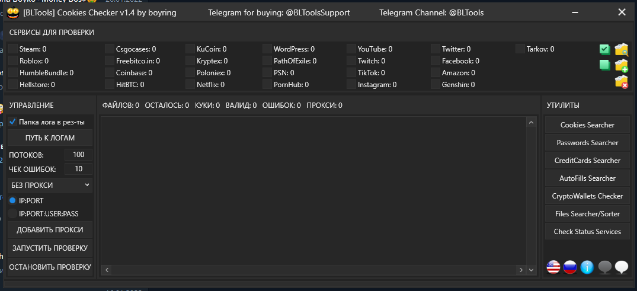Click the BLTools smiley logo icon

14,12
